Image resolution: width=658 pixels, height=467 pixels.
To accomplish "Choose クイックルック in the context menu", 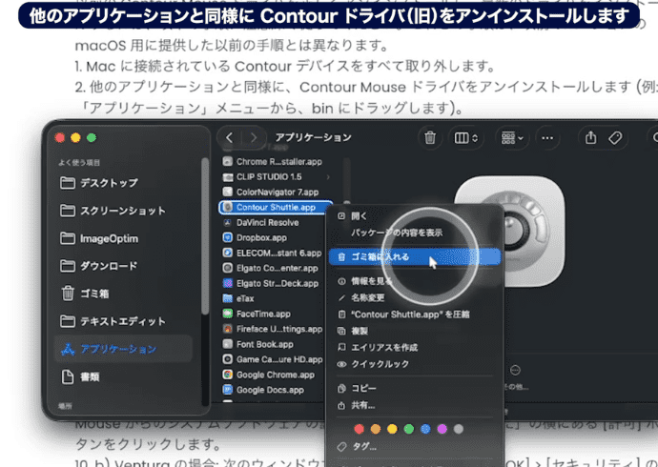I will pos(378,364).
